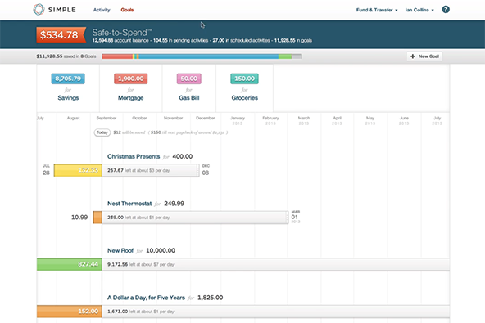485x323 pixels.
Task: Click the September month header
Action: point(107,118)
